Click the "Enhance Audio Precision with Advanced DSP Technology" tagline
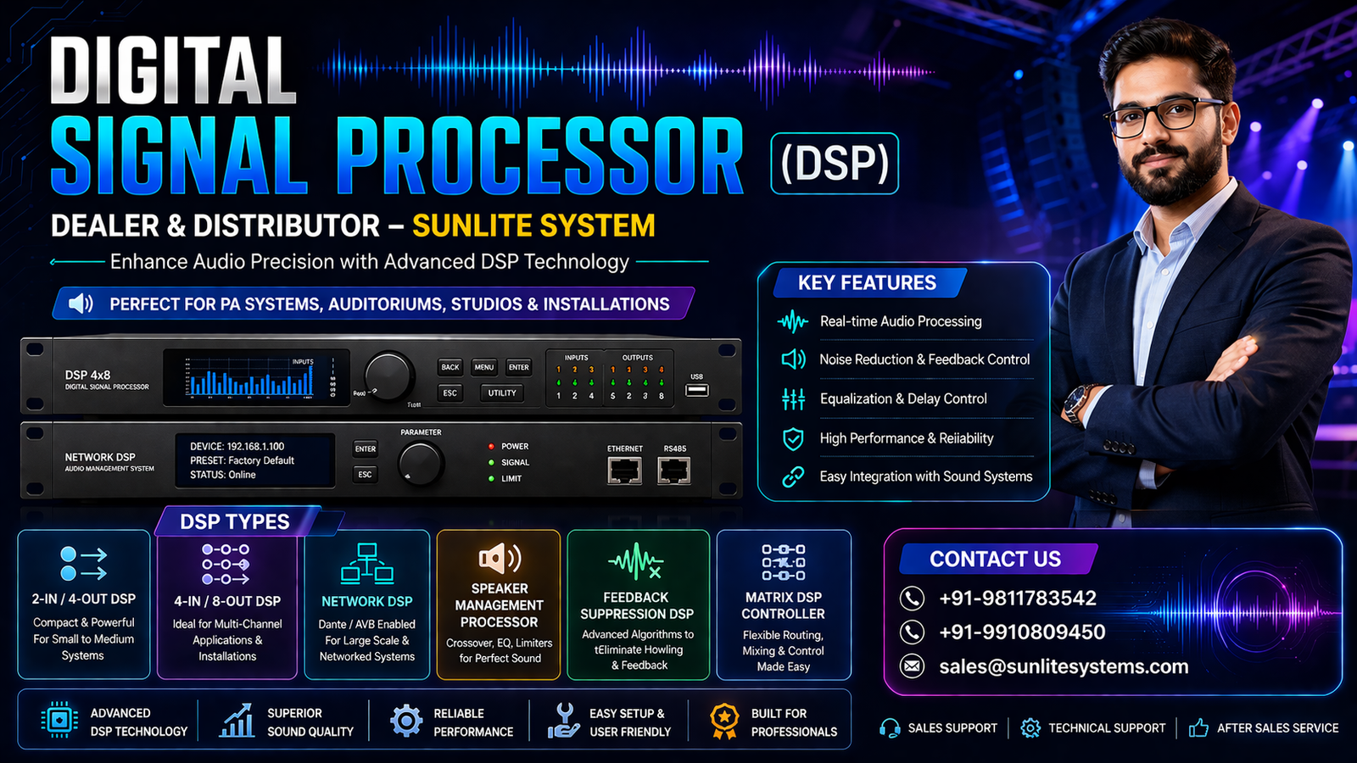Screen dimensions: 1357x763 370,261
